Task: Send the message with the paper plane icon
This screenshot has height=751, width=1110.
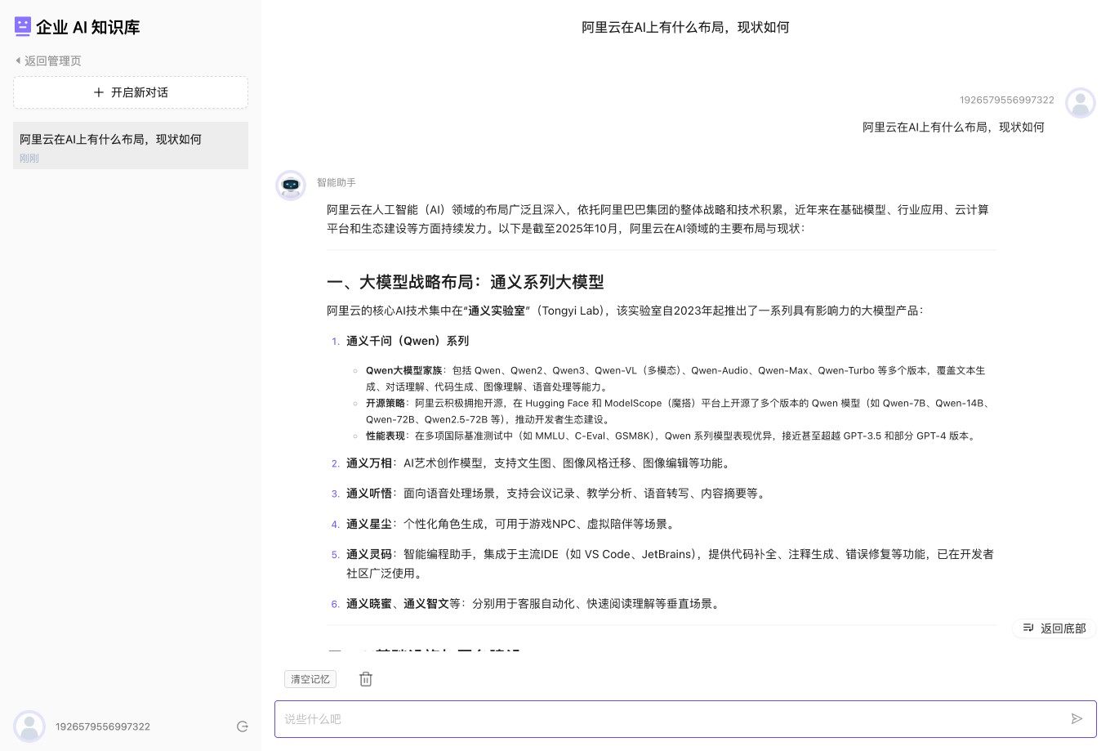Action: 1077,719
